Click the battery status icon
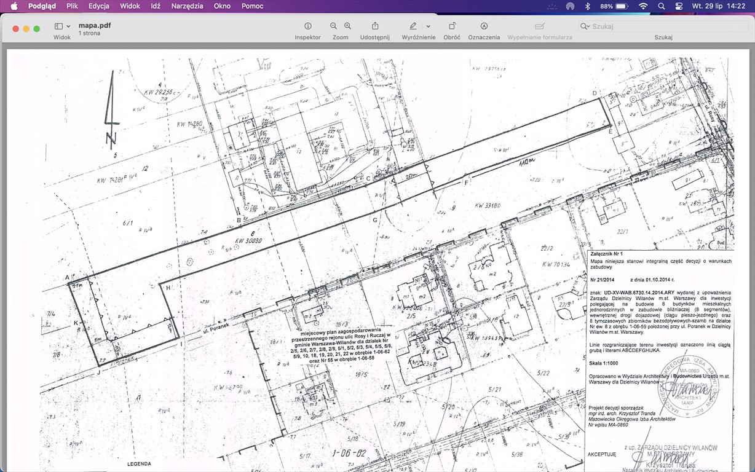The height and width of the screenshot is (472, 755). (x=622, y=6)
